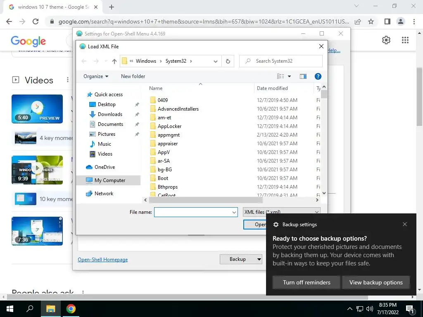
Task: Open the Organize menu
Action: tap(96, 76)
